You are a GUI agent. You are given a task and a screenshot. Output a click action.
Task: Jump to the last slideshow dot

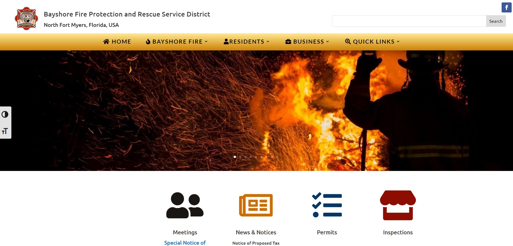[x=277, y=157]
